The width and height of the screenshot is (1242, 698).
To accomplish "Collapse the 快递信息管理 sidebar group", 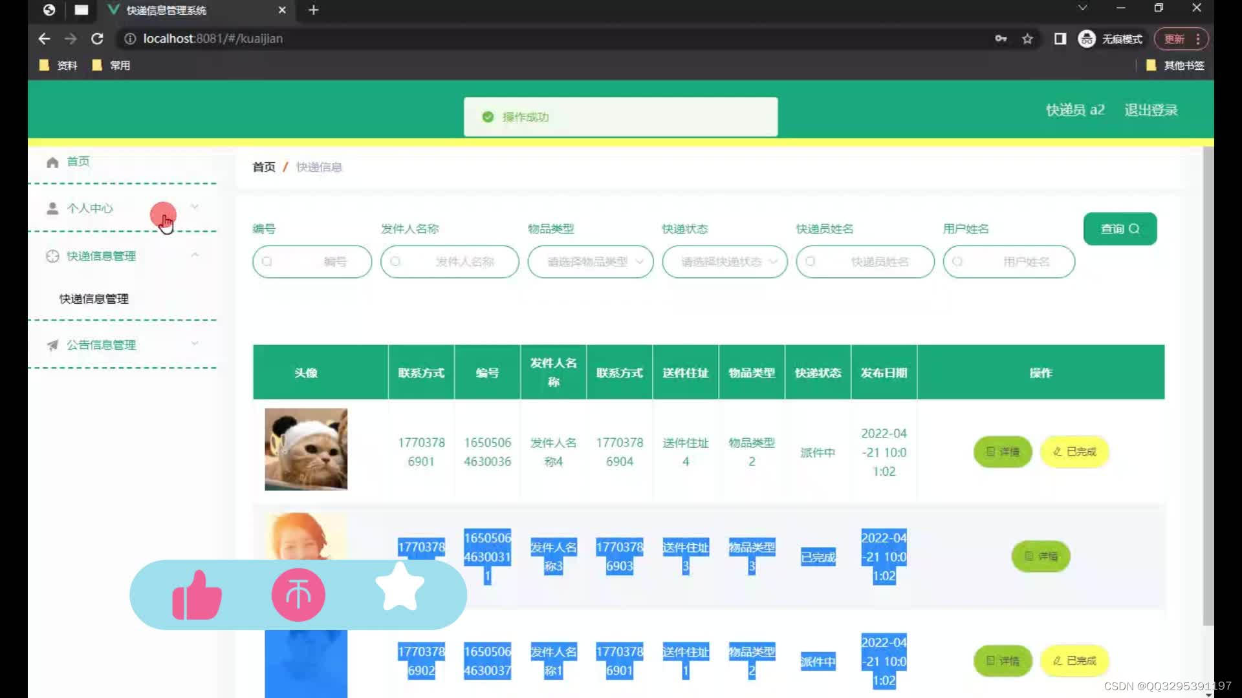I will pos(123,256).
